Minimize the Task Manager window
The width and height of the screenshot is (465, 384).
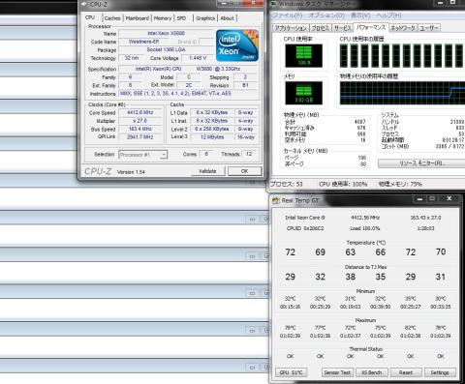pyautogui.click(x=441, y=3)
